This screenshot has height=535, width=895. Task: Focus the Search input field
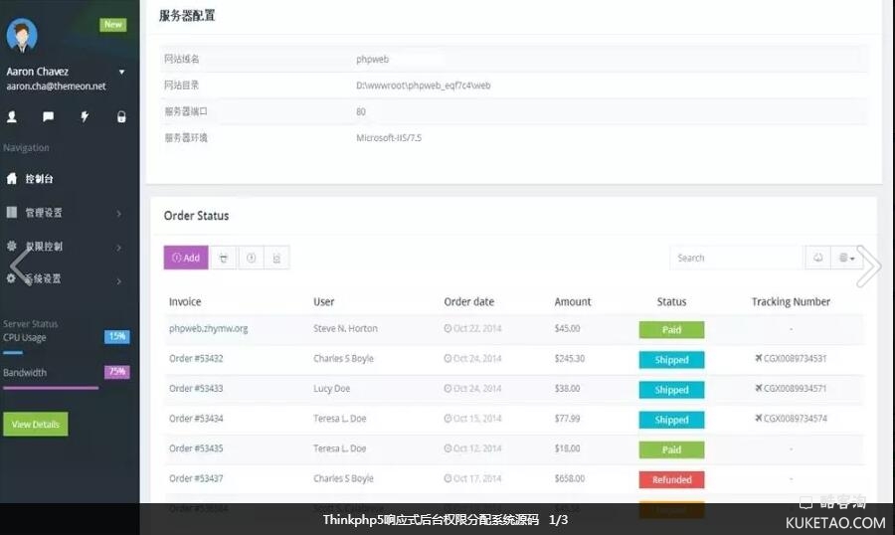point(736,258)
